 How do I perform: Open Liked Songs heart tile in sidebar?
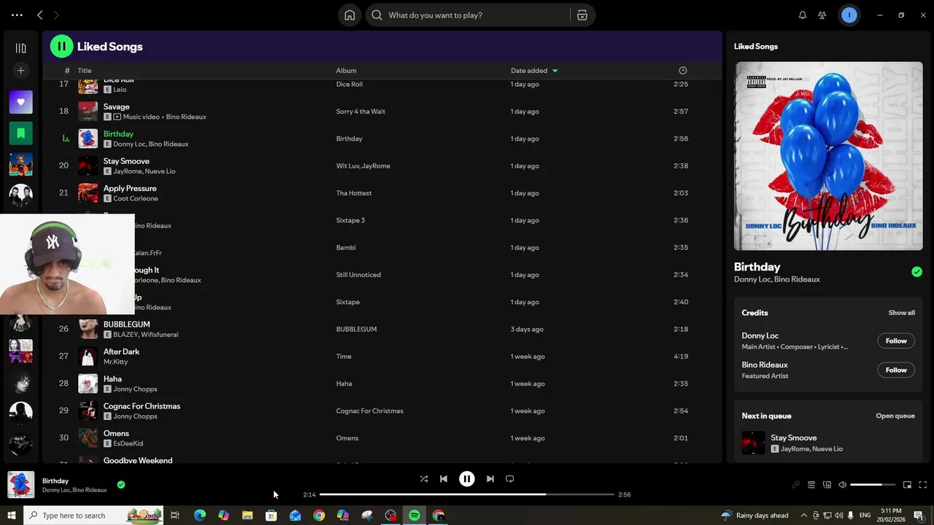pos(21,102)
